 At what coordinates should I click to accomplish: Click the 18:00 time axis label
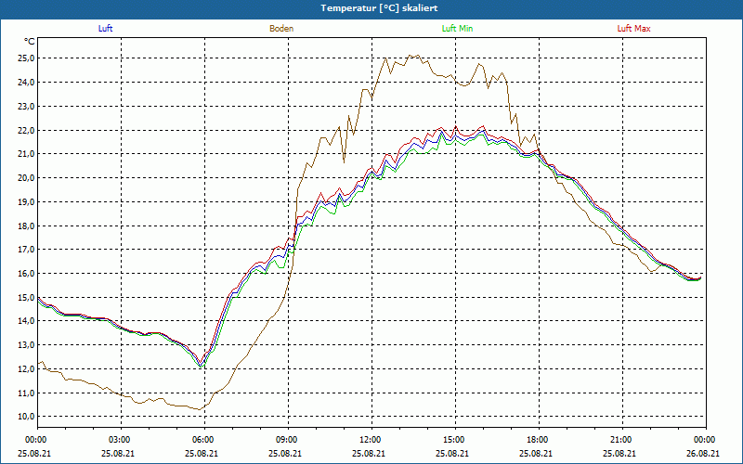[x=539, y=440]
